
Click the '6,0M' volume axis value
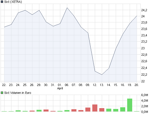click(x=145, y=95)
